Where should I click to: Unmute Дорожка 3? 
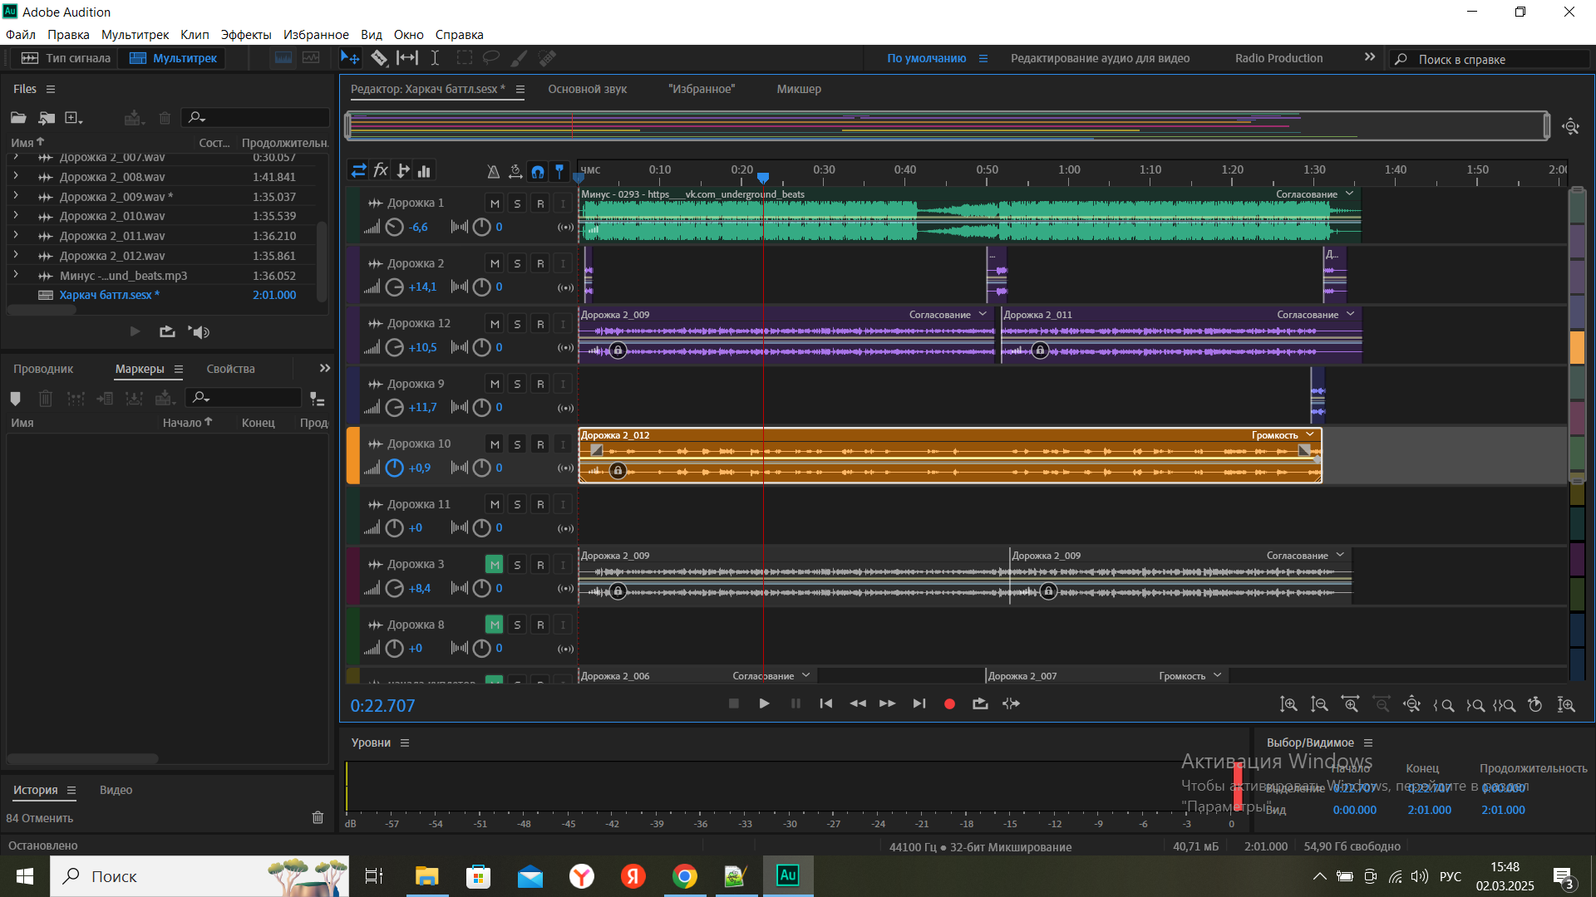[495, 565]
